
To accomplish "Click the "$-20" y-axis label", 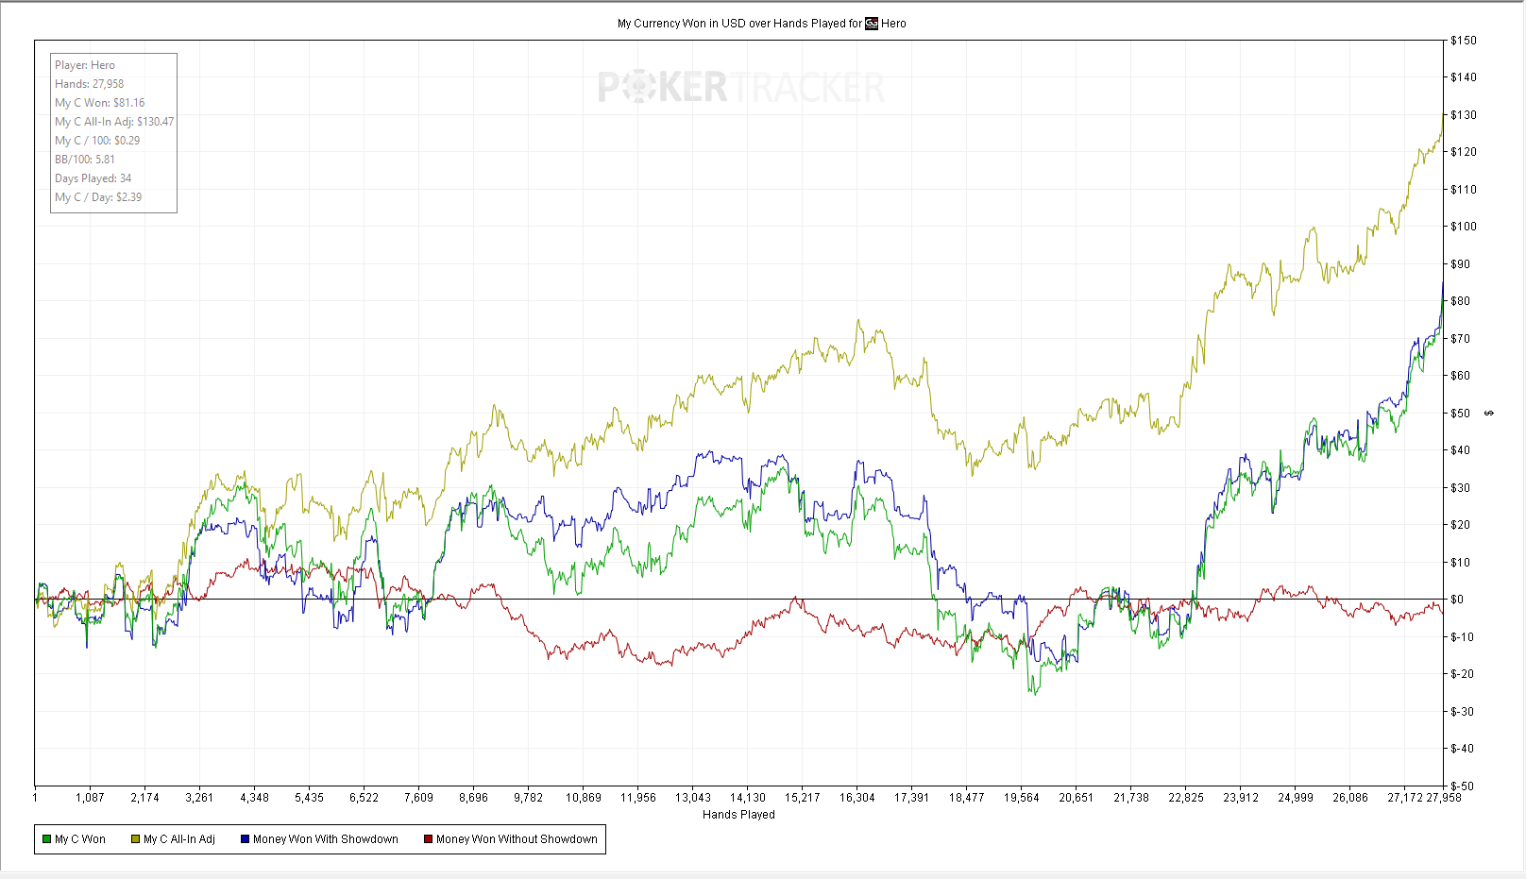I will tap(1463, 674).
